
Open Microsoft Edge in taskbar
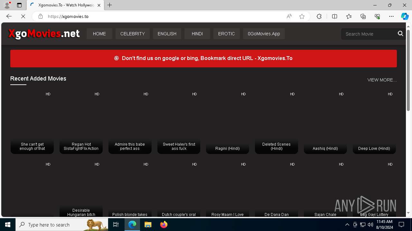pyautogui.click(x=132, y=225)
